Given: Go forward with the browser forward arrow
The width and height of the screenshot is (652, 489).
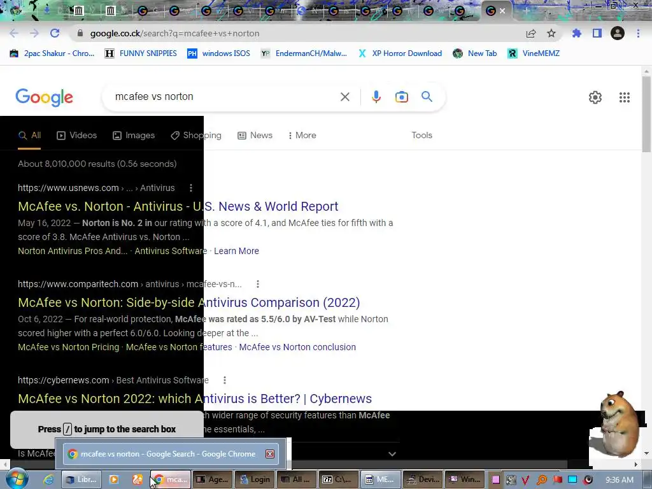Looking at the screenshot, I should tap(34, 33).
